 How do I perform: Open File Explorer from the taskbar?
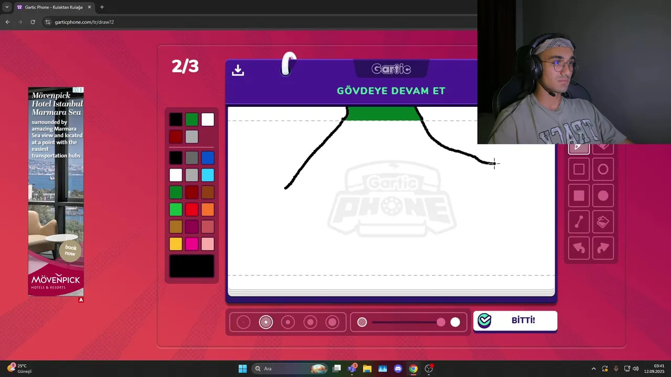(x=367, y=369)
